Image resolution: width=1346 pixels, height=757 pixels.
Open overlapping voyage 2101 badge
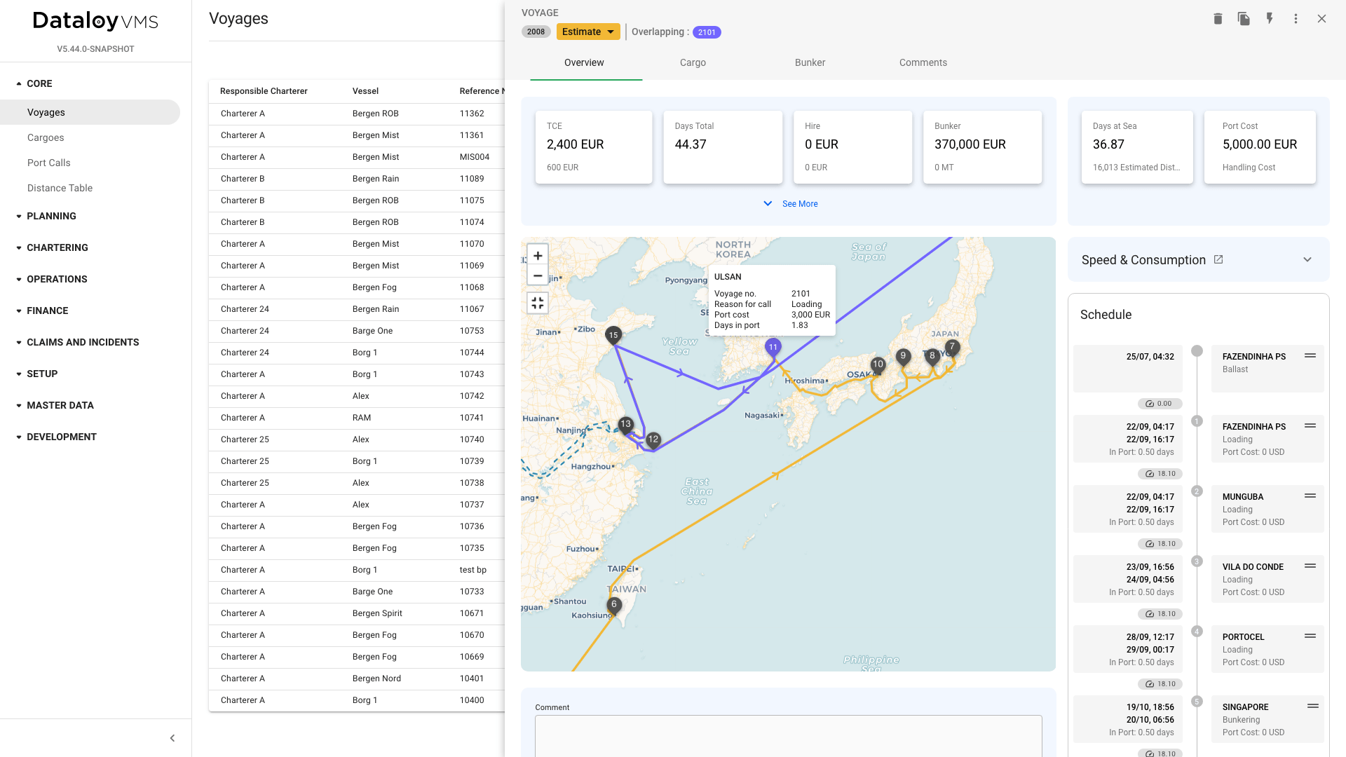(x=707, y=32)
